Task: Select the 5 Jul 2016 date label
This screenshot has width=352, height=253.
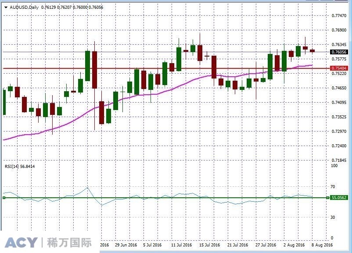Action: tap(152, 245)
